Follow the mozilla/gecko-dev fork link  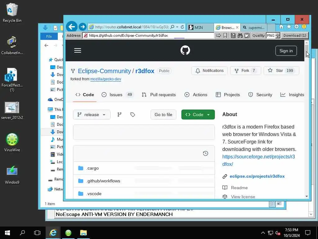[106, 79]
